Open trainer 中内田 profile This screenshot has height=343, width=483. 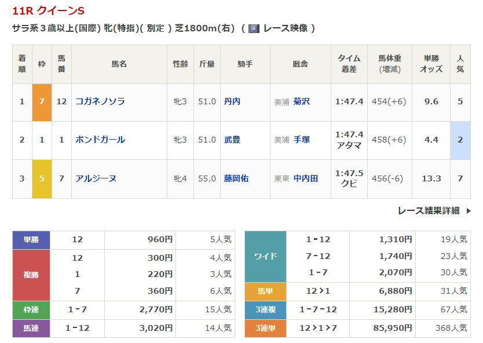point(306,178)
